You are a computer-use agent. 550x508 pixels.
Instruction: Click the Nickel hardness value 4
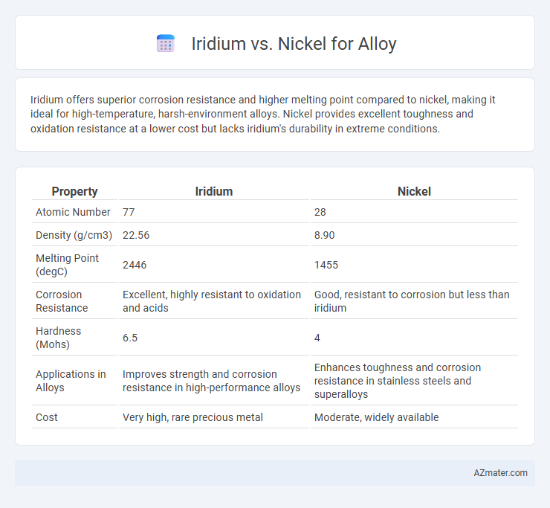tap(317, 338)
